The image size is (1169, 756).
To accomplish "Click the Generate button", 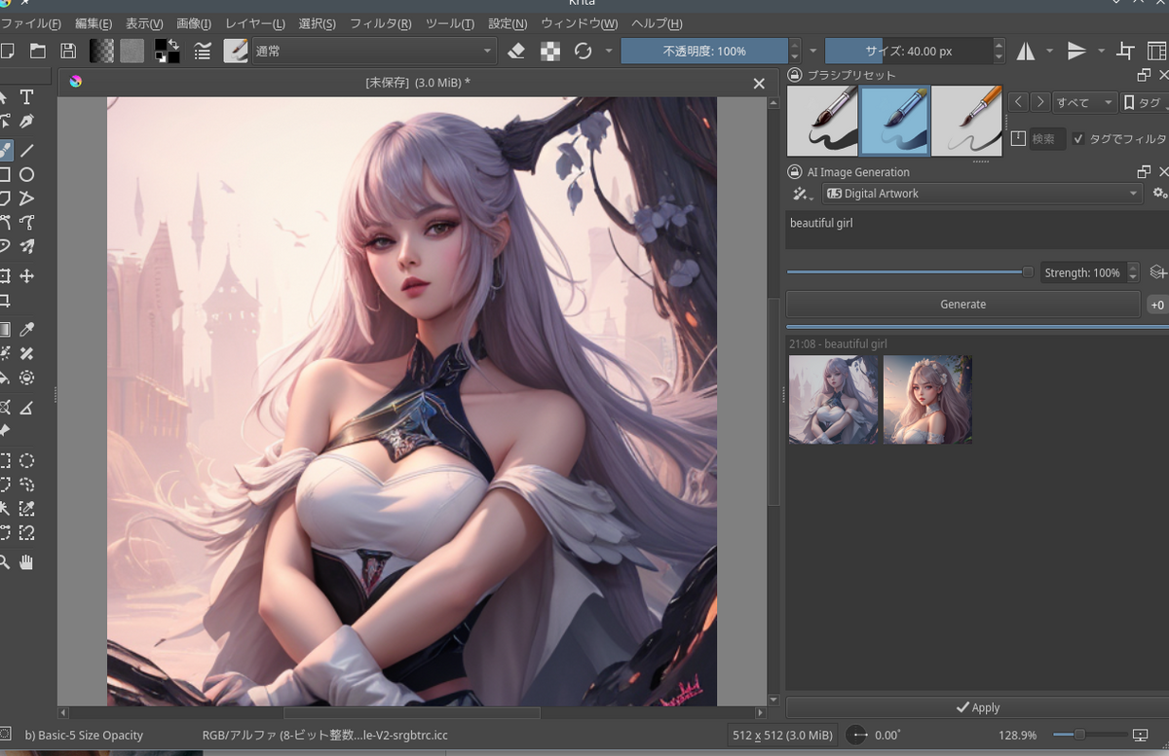I will (962, 305).
